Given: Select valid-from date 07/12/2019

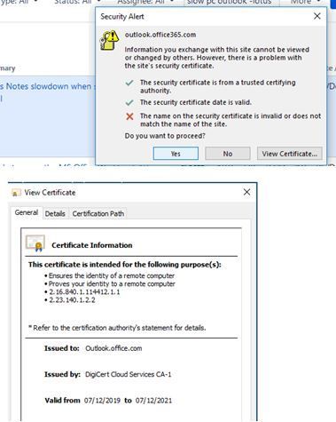Looking at the screenshot, I should tap(102, 401).
